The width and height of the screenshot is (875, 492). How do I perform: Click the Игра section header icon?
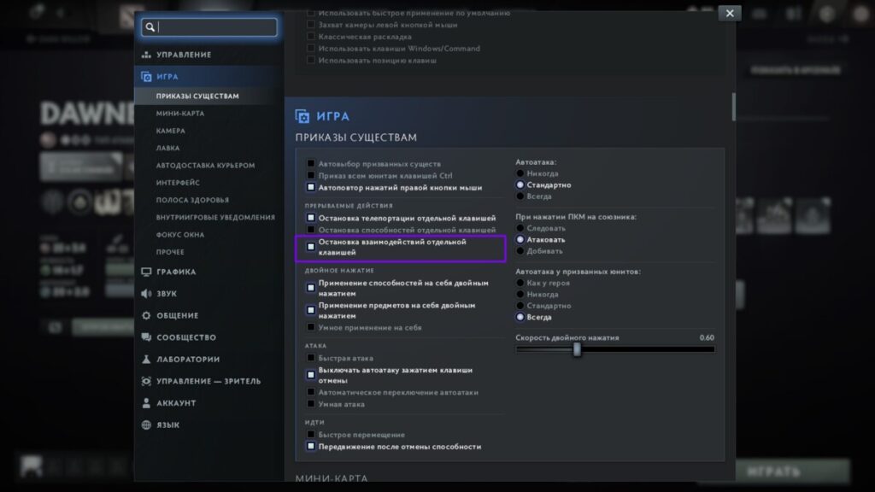coord(302,116)
